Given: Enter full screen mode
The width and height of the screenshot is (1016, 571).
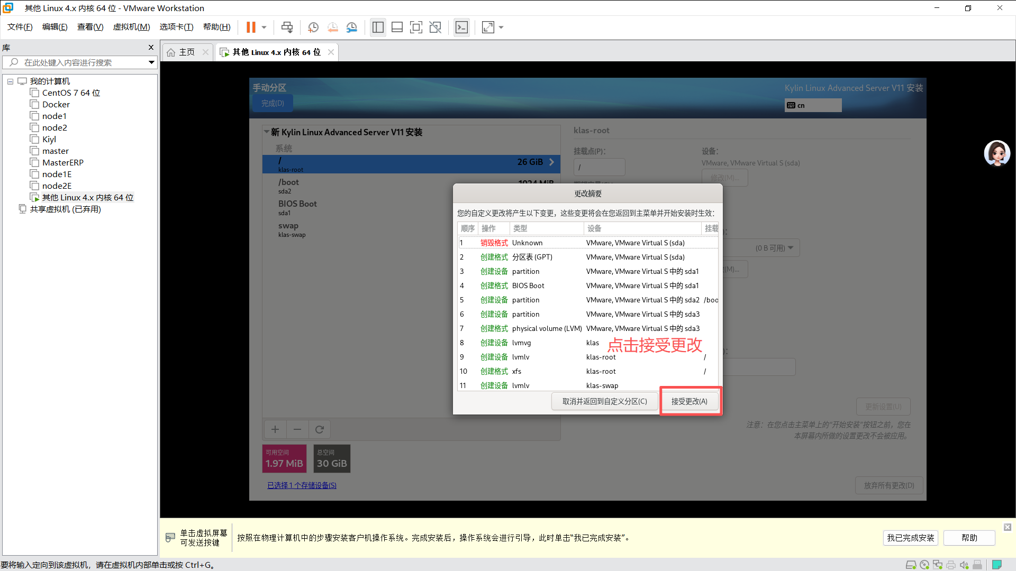Looking at the screenshot, I should pos(416,27).
